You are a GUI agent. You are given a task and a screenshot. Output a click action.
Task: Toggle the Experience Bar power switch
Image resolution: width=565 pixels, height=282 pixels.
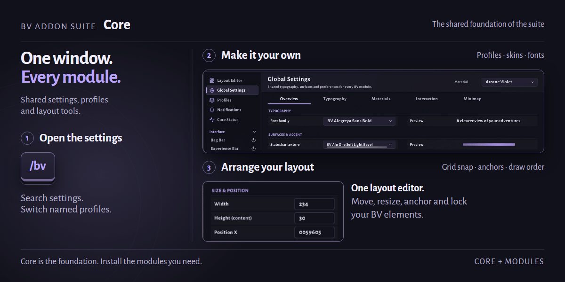coord(253,149)
